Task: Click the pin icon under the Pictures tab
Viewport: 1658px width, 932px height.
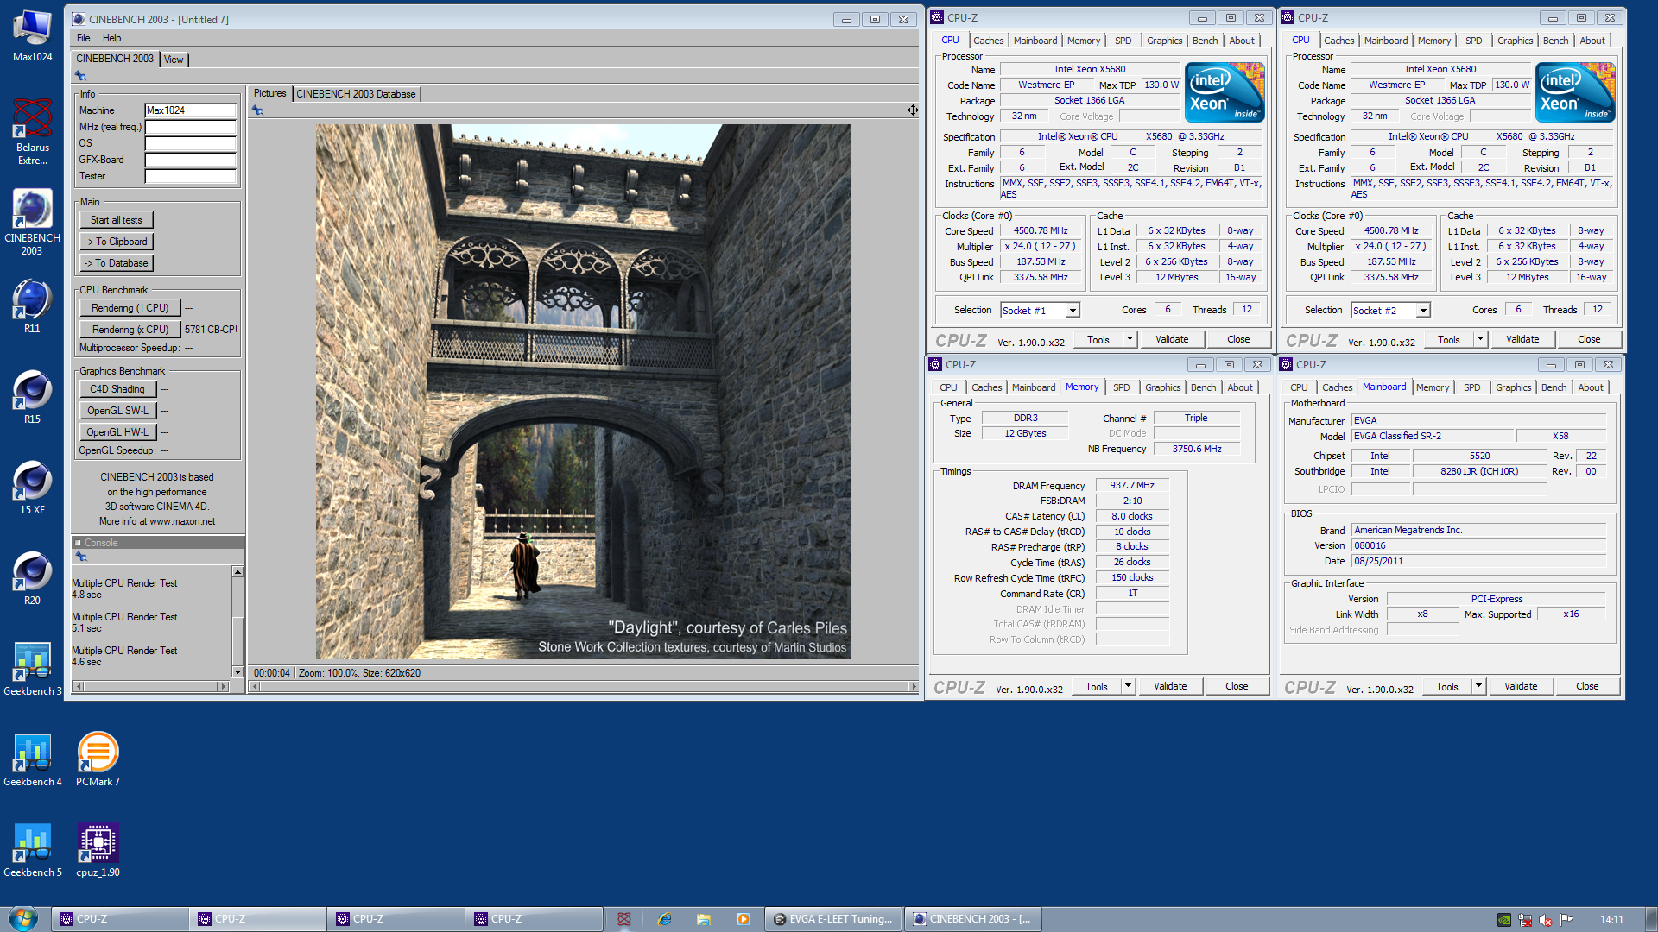Action: tap(257, 110)
